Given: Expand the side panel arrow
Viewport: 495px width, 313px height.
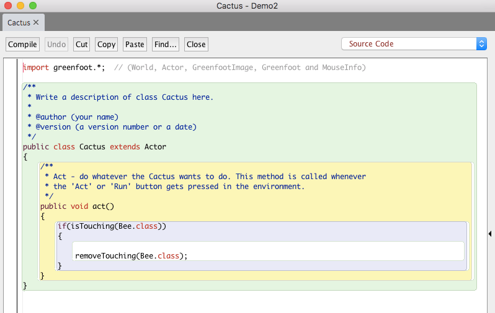Looking at the screenshot, I should pyautogui.click(x=490, y=234).
